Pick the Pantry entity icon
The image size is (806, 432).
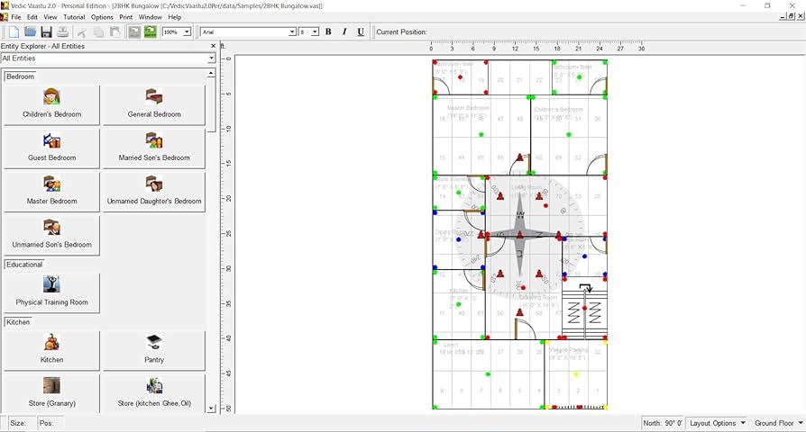pos(154,349)
